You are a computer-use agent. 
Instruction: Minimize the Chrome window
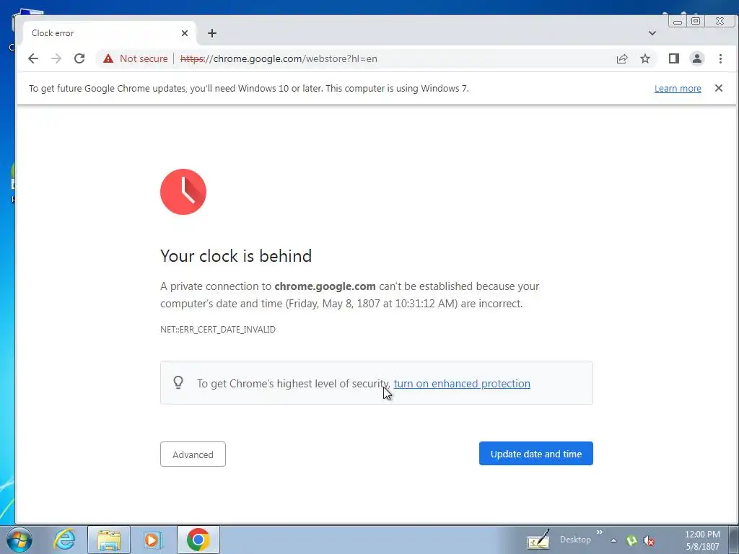click(x=678, y=21)
